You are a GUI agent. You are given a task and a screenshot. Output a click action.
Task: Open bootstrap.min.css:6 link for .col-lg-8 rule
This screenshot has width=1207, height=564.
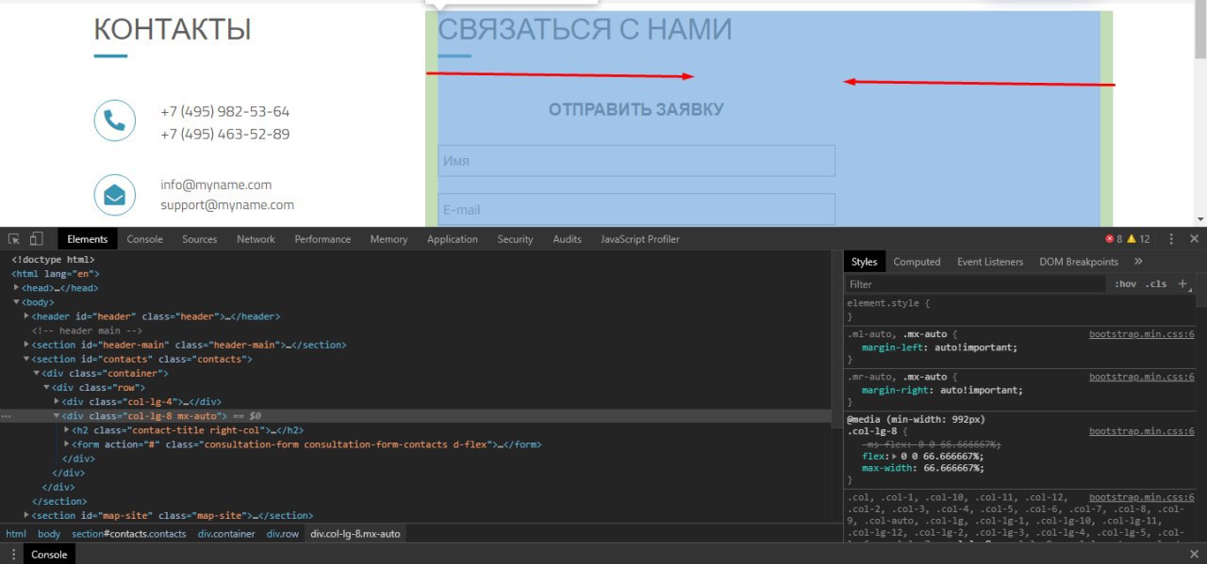(1142, 431)
